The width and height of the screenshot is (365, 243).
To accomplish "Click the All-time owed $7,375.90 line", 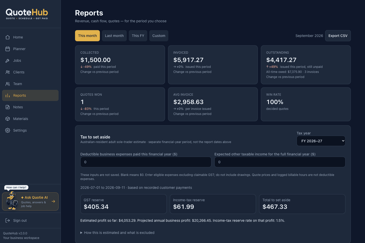I will [x=293, y=72].
